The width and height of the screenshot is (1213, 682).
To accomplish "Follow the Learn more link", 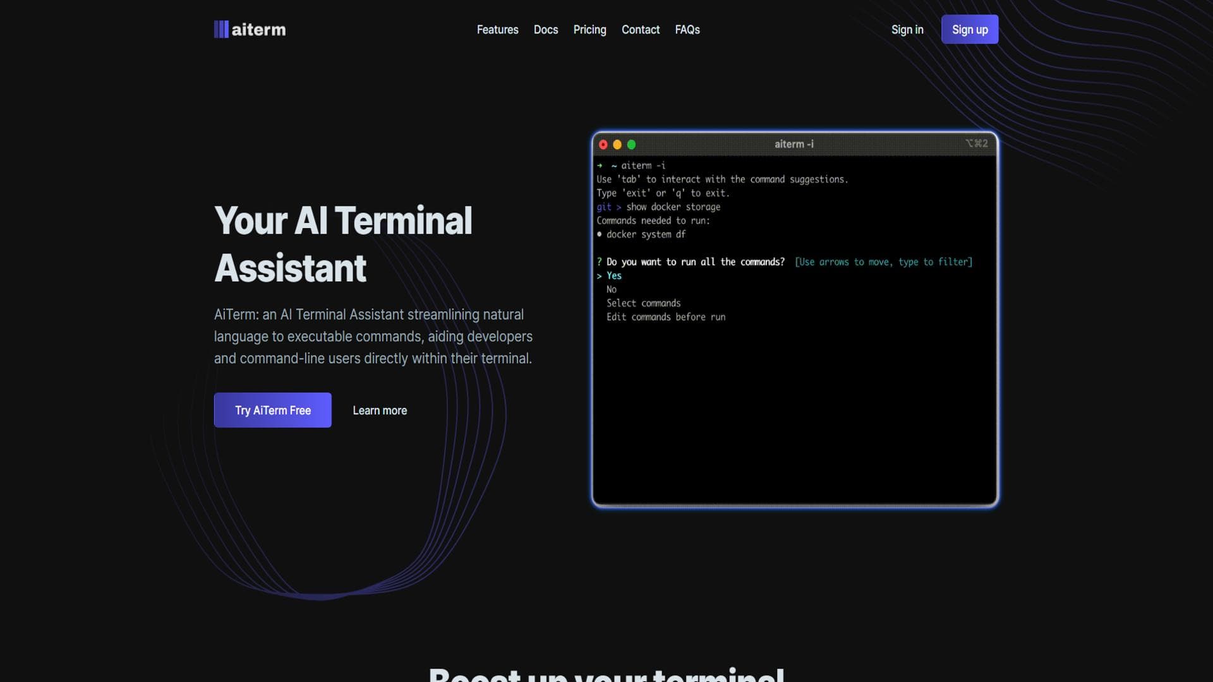I will (x=380, y=410).
